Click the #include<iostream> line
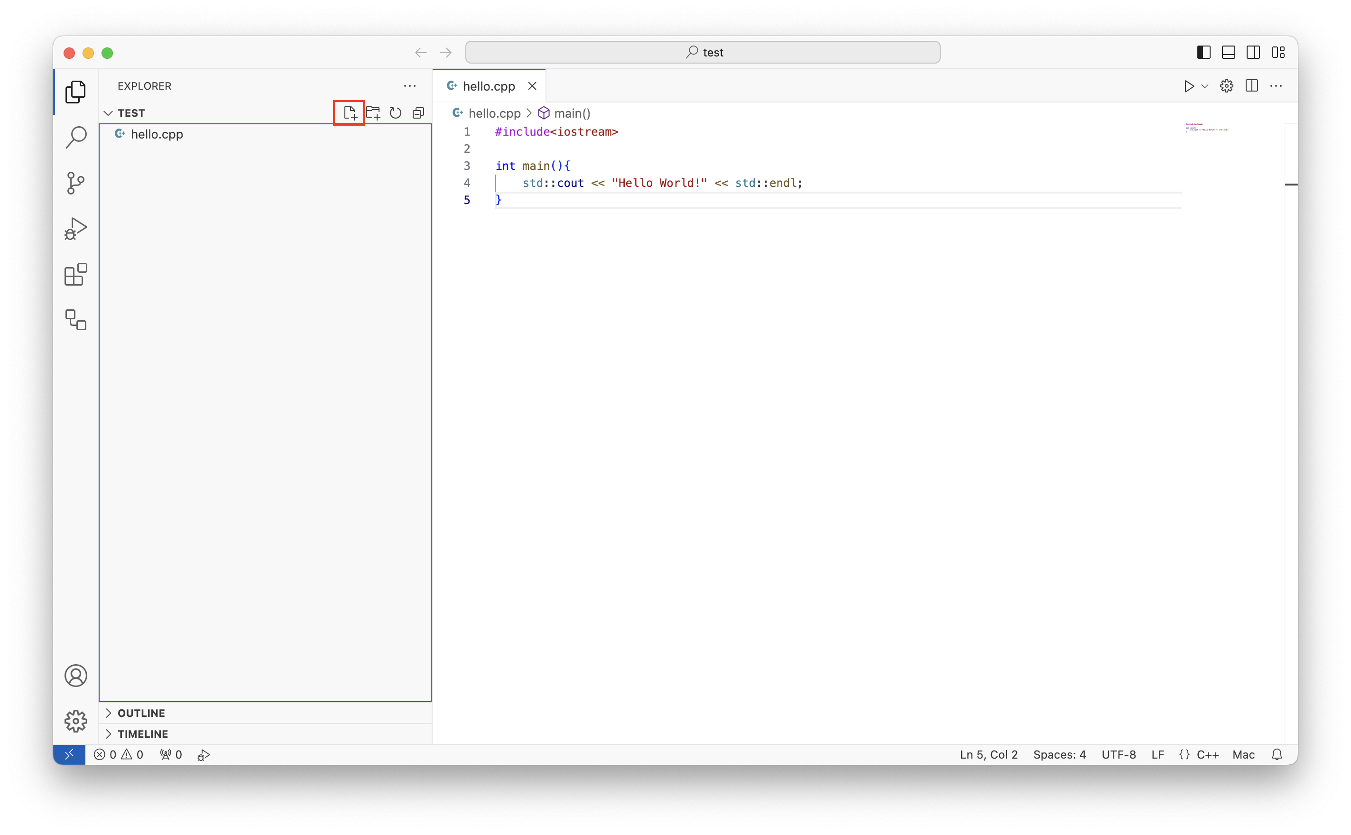The height and width of the screenshot is (835, 1351). coord(556,131)
